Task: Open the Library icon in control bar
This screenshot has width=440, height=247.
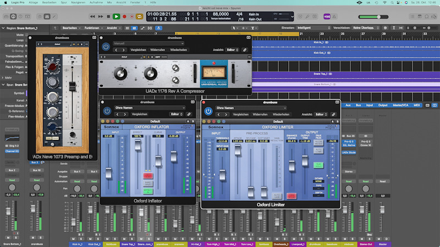Action: [6, 16]
